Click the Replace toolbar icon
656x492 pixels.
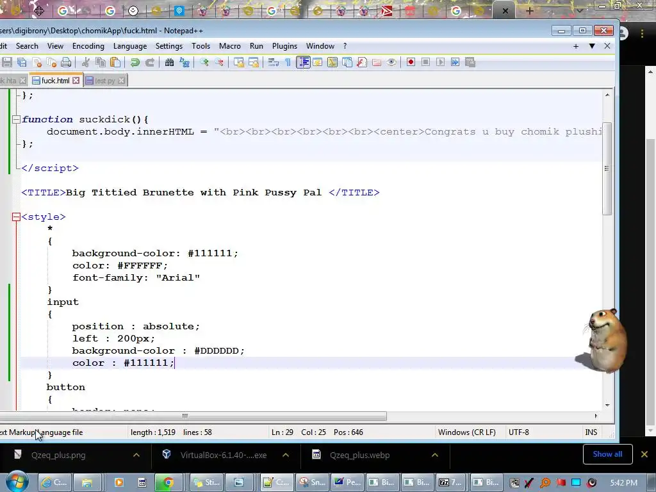(184, 62)
